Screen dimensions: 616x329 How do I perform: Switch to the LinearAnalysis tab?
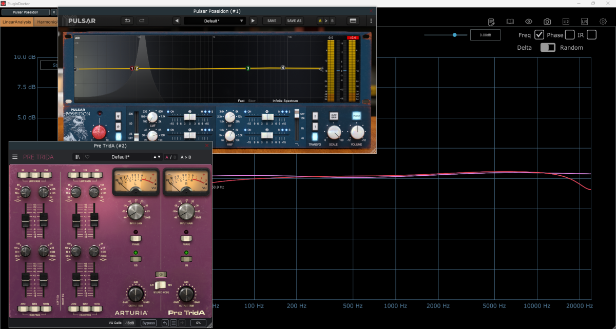(17, 22)
